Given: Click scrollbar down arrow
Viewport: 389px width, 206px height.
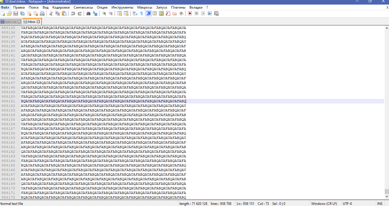Looking at the screenshot, I should pyautogui.click(x=386, y=197).
